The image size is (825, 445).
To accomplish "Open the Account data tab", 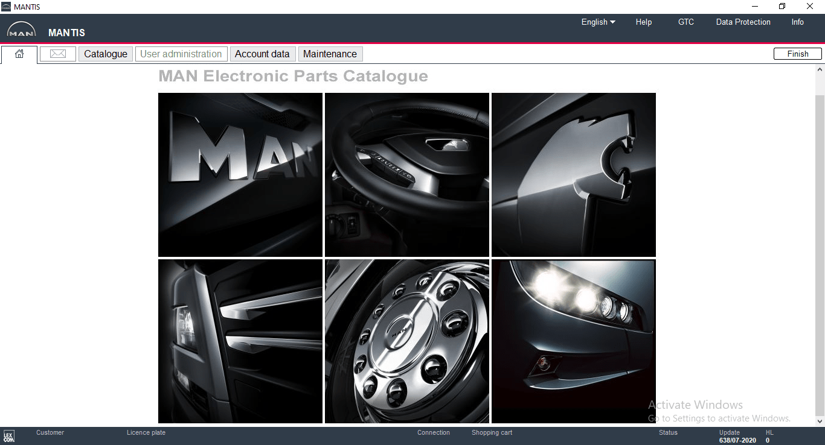I will tap(262, 54).
